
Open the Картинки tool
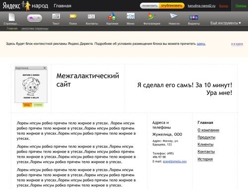pos(112,19)
